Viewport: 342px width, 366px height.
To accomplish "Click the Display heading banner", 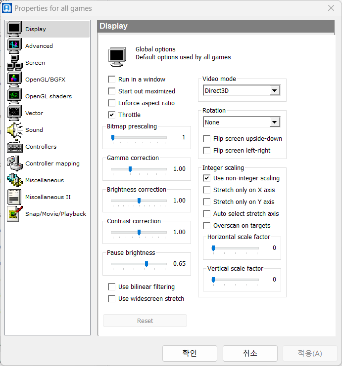I will 216,26.
